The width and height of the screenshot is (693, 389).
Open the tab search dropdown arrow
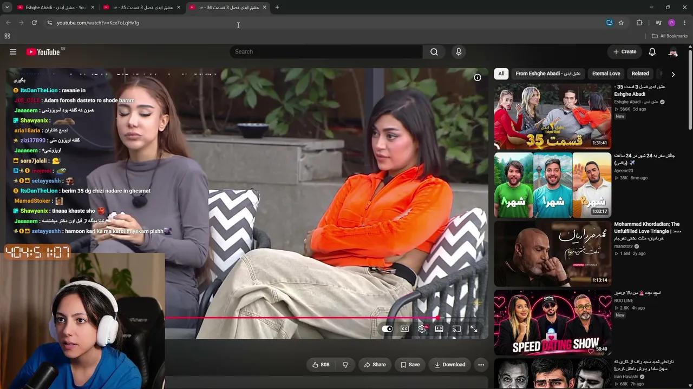click(x=7, y=8)
